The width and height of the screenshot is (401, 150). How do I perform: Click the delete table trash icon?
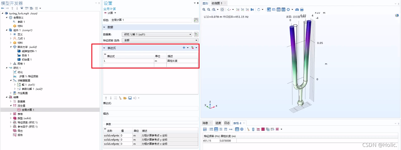pos(253,129)
